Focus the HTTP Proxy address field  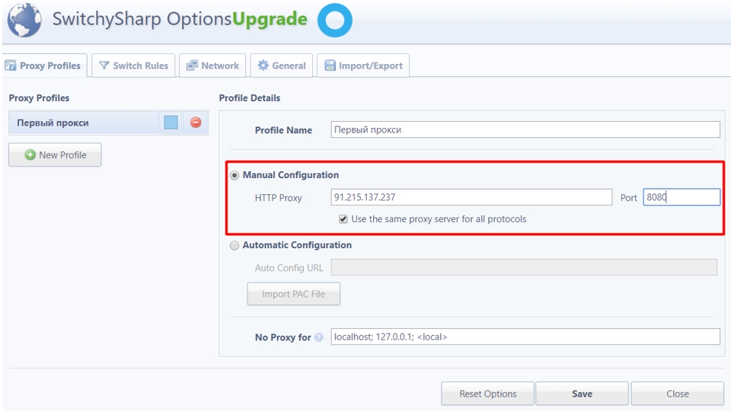[471, 197]
